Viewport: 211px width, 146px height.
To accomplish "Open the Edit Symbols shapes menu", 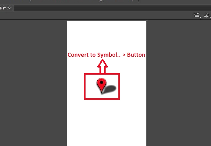I will (207, 15).
